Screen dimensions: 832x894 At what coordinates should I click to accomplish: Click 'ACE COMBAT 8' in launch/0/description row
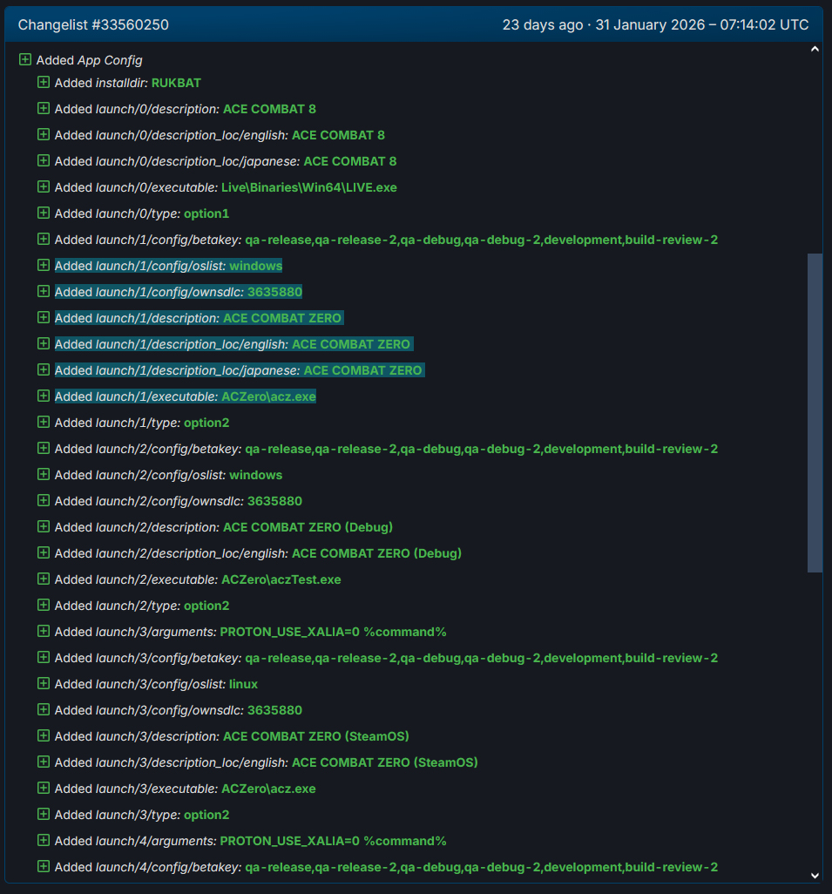coord(269,109)
